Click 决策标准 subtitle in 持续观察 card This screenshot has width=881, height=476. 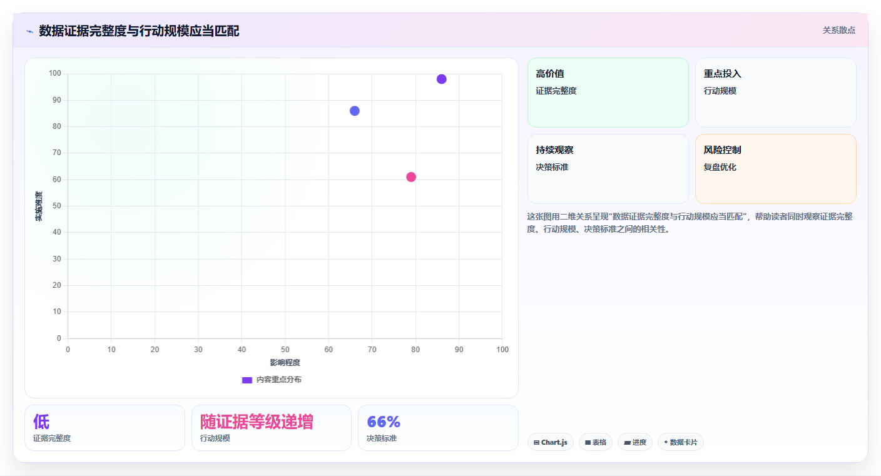coord(553,167)
